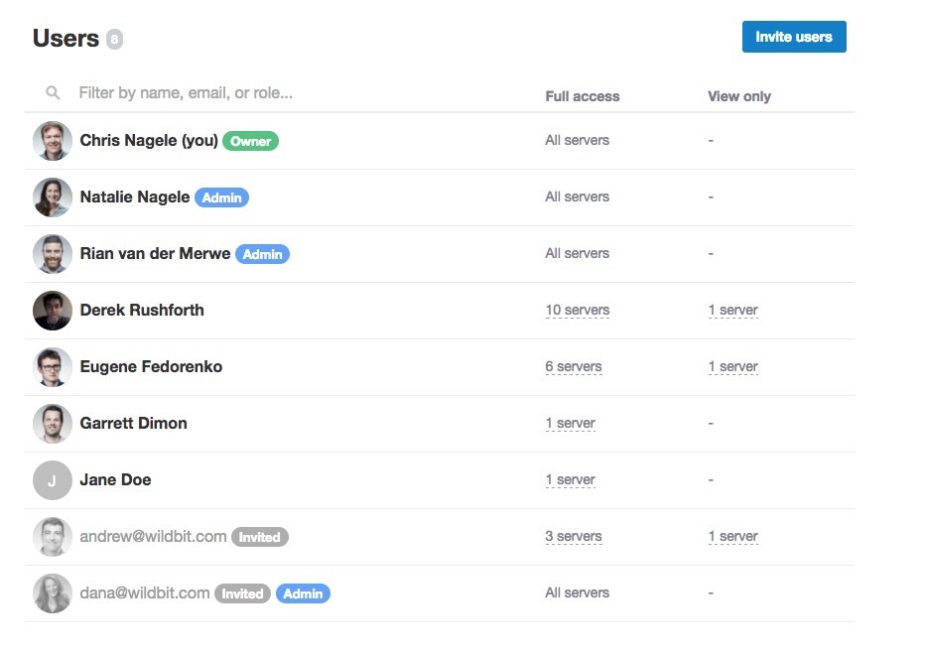Click the Full access column header
This screenshot has width=925, height=655.
pos(582,96)
